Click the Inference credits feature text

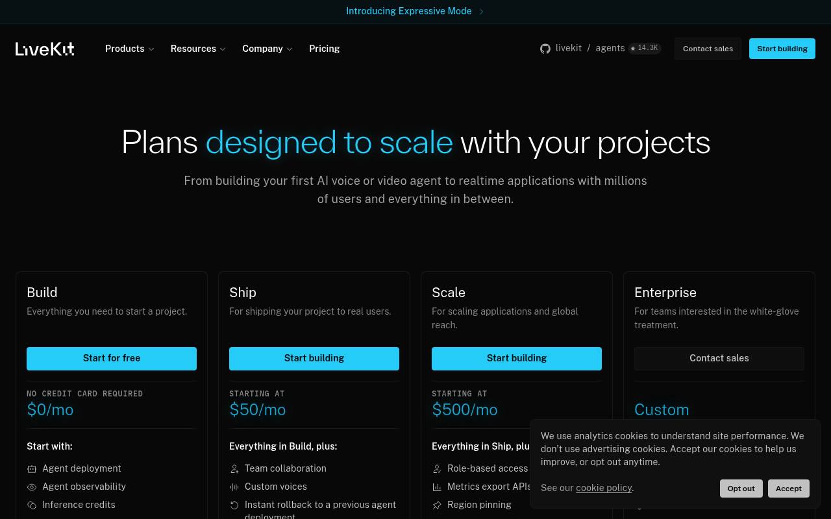coord(79,505)
